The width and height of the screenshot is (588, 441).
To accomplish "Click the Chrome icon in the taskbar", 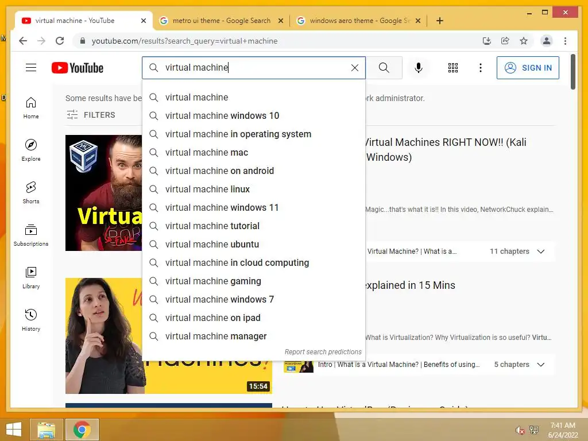I will pos(82,430).
